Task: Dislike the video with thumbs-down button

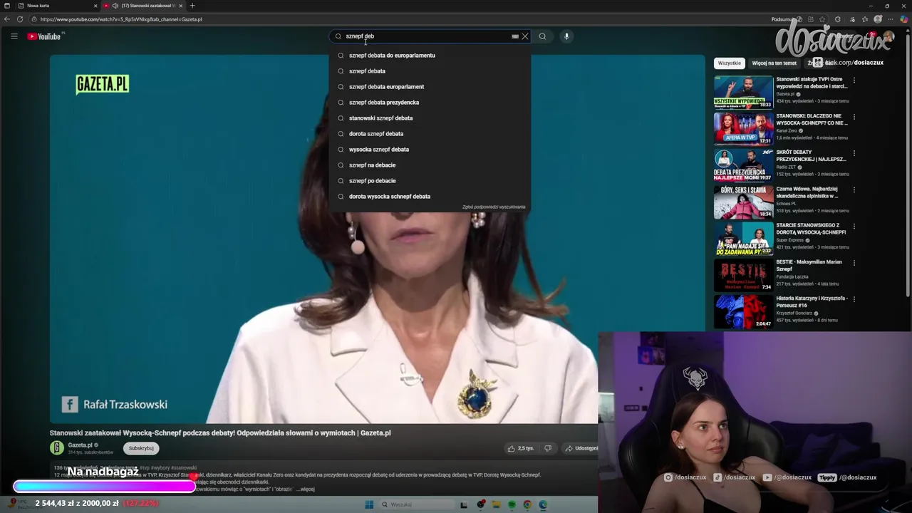Action: (548, 448)
